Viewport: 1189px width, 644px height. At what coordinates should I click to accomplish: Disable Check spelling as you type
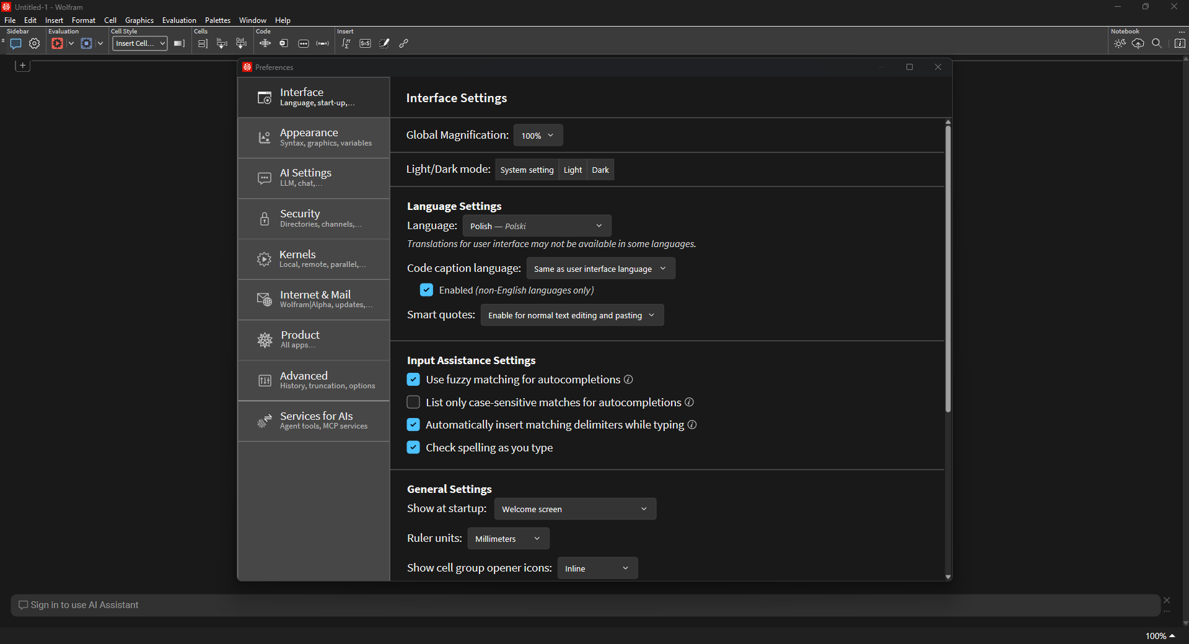pyautogui.click(x=413, y=448)
